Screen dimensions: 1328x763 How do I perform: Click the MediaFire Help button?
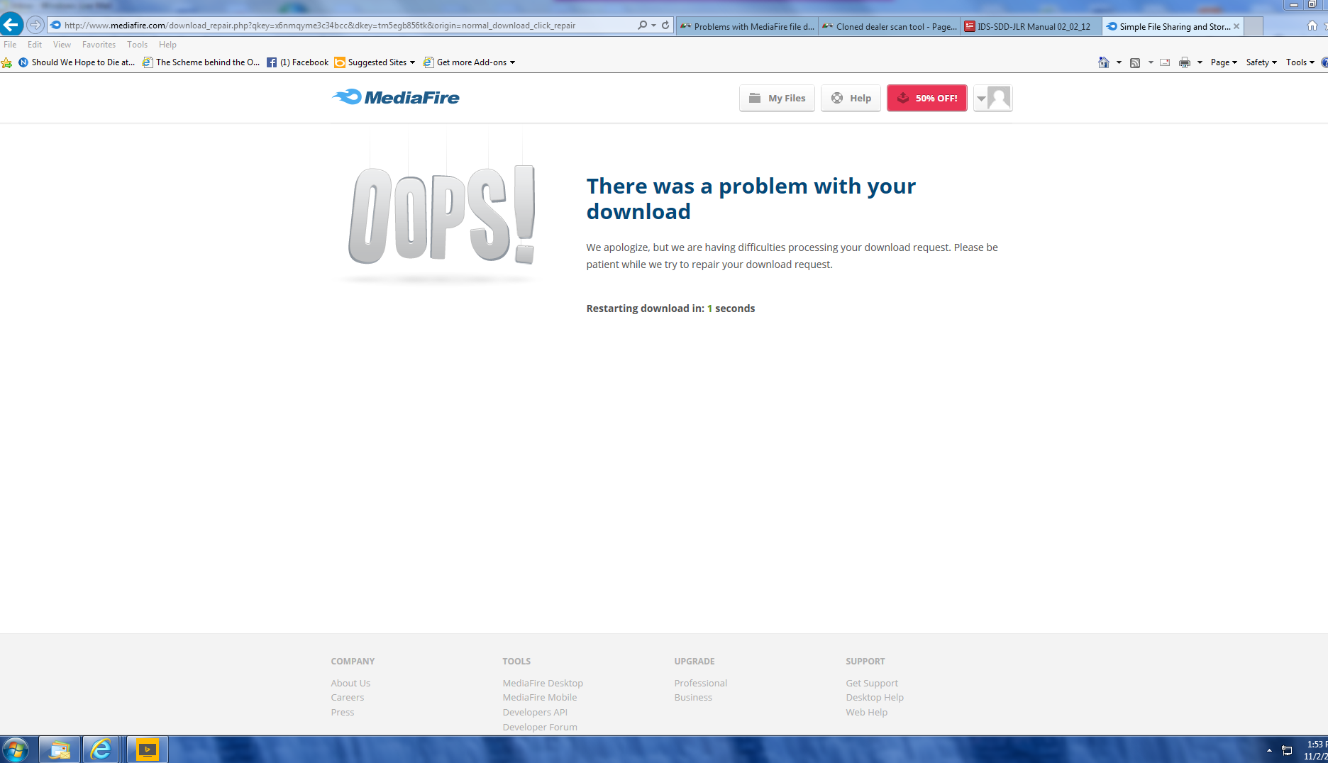point(851,98)
